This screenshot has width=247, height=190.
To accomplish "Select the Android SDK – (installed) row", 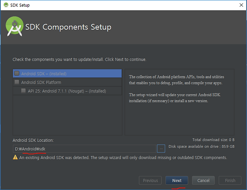I will tap(68, 74).
